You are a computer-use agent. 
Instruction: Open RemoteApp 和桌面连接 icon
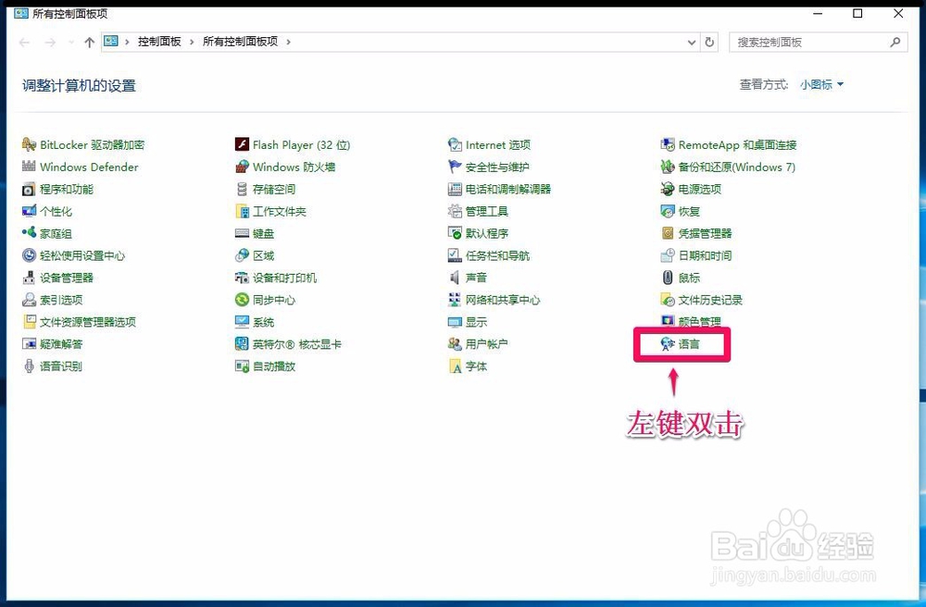tap(668, 144)
